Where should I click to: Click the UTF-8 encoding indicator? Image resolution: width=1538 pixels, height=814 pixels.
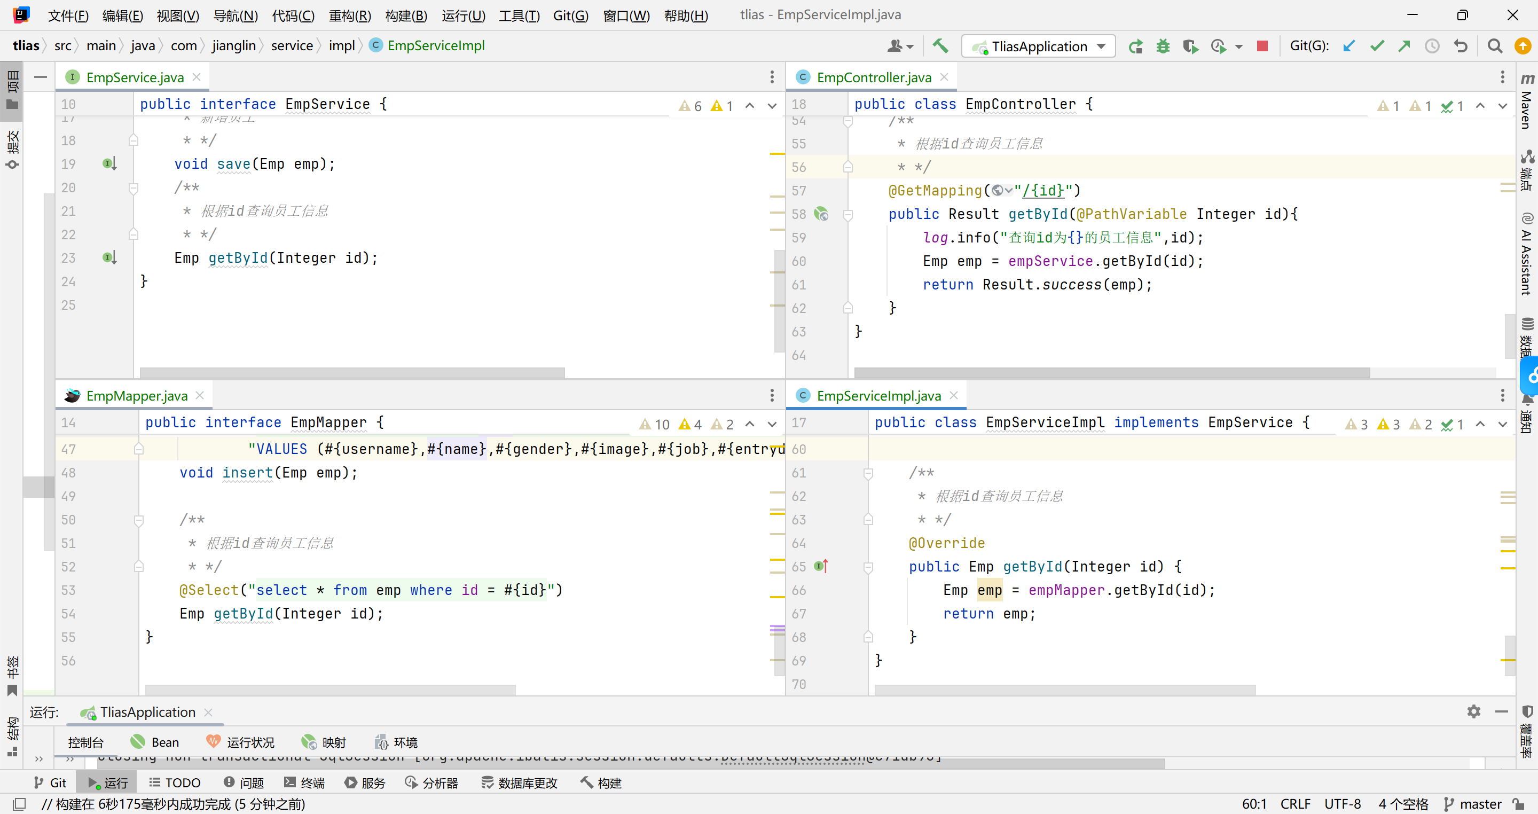[1342, 804]
